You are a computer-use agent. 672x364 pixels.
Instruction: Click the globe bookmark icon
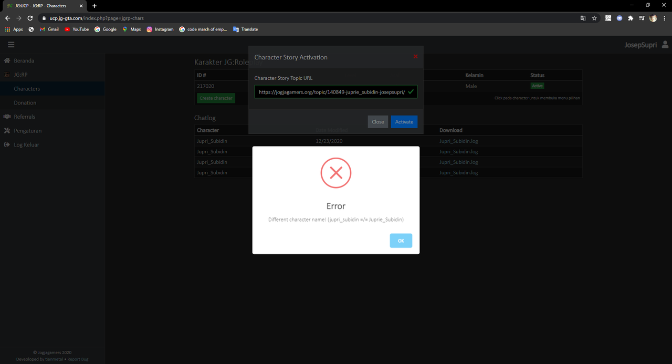31,29
